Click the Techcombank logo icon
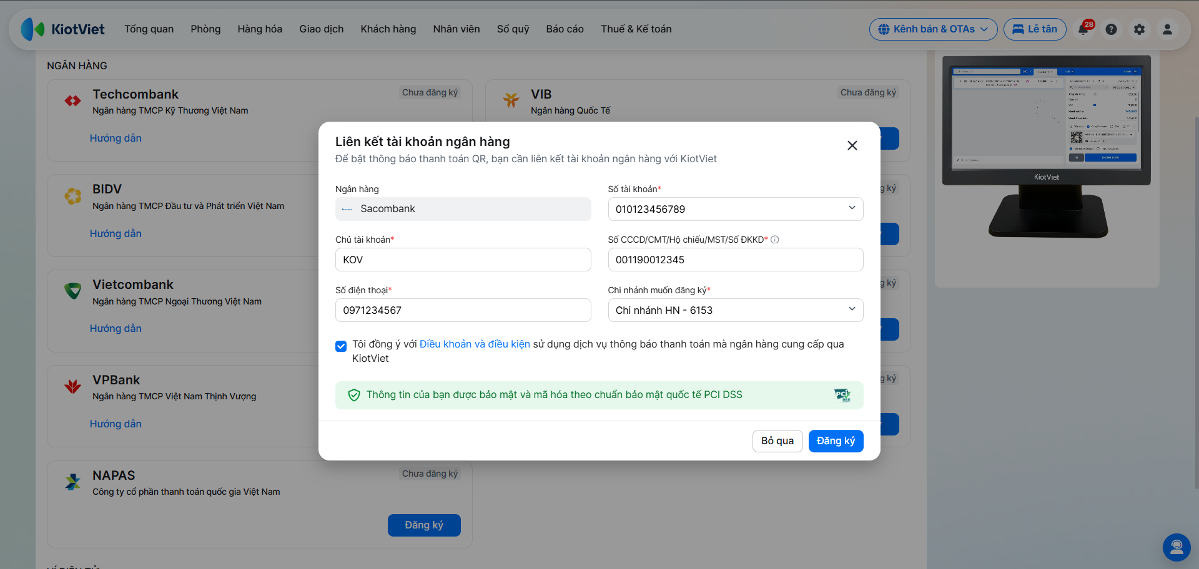 pyautogui.click(x=73, y=100)
